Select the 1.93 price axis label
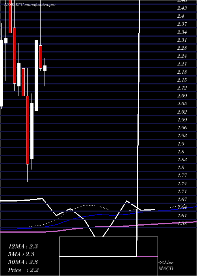The height and width of the screenshot is (276, 197). 182,136
